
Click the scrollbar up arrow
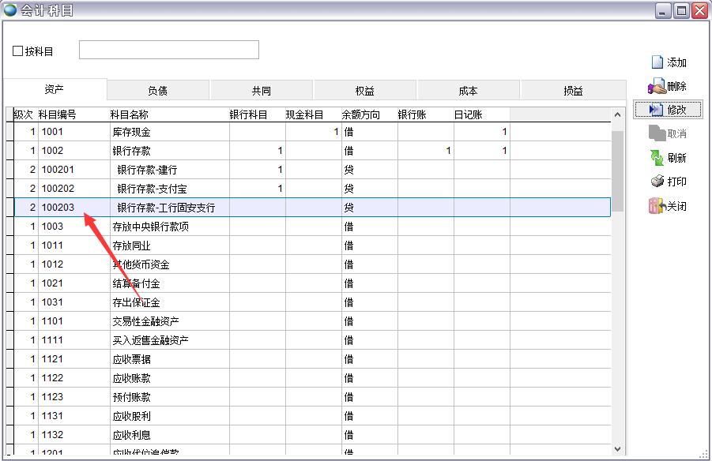pyautogui.click(x=618, y=115)
